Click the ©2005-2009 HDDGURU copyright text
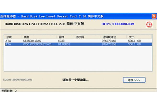 pos(18,80)
